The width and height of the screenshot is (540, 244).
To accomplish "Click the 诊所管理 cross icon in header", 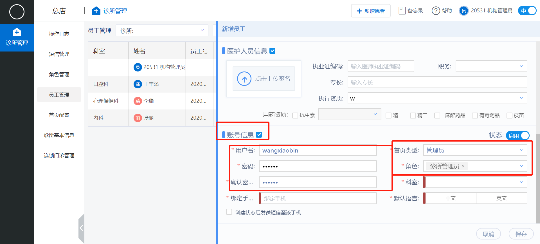I will coord(96,11).
